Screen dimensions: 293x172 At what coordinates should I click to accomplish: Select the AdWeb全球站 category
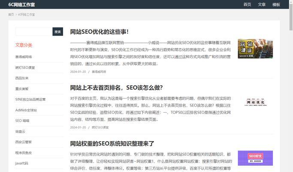pyautogui.click(x=26, y=110)
